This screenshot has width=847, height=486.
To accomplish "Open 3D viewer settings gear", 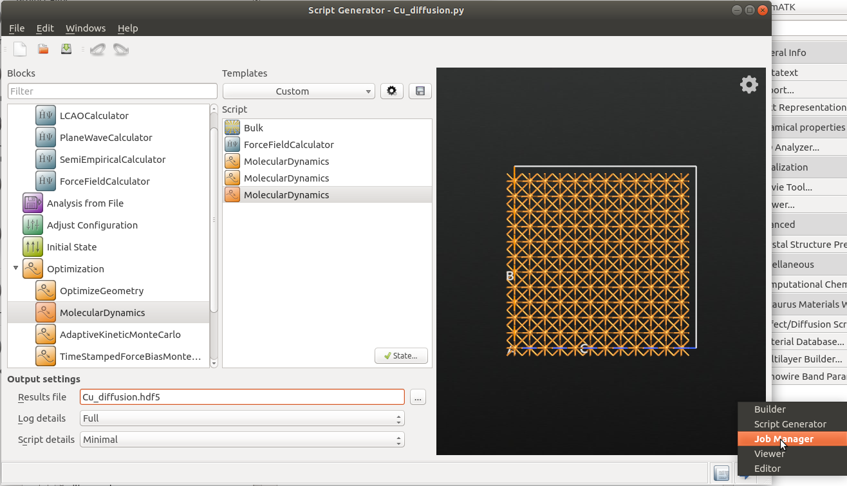I will pyautogui.click(x=749, y=84).
